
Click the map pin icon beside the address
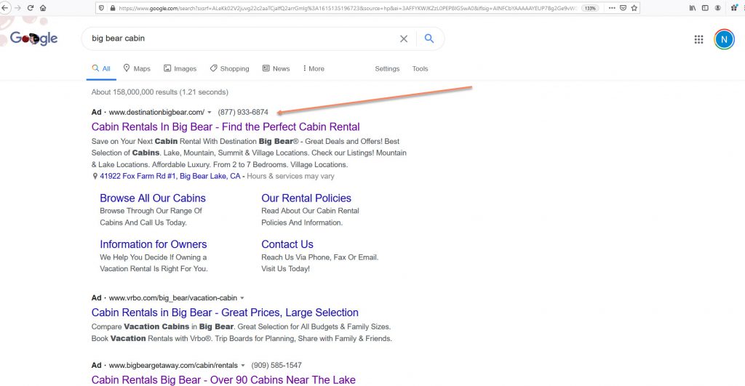click(95, 176)
